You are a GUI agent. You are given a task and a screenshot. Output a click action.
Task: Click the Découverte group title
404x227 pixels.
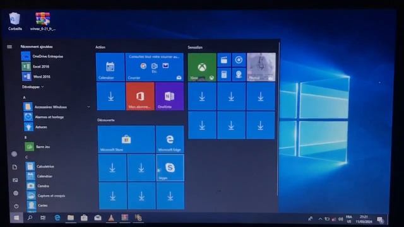(106, 120)
